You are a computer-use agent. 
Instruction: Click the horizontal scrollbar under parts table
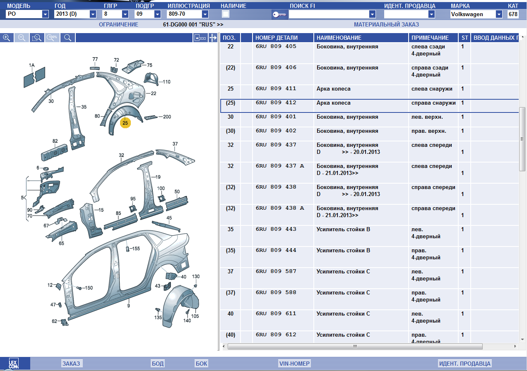(x=355, y=346)
